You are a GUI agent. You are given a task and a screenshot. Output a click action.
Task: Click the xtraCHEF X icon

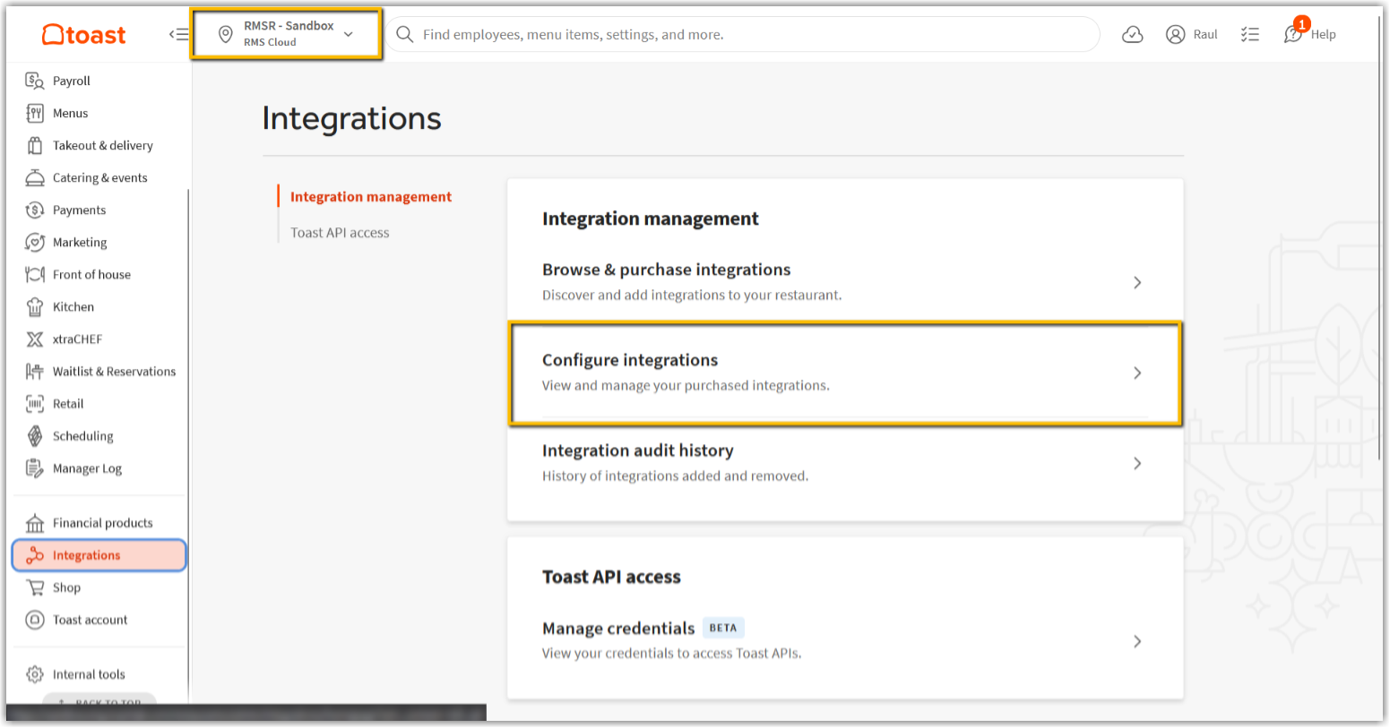tap(35, 338)
